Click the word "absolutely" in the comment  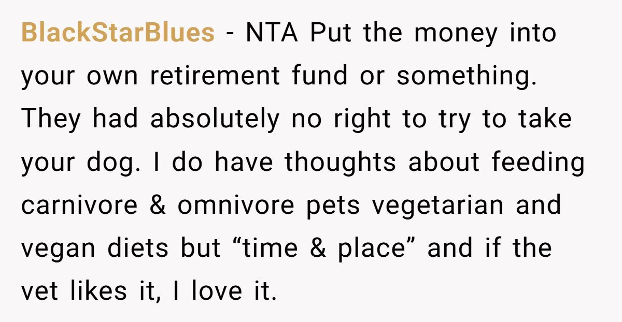(215, 120)
